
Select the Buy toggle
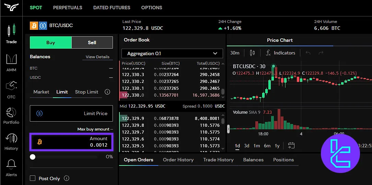point(50,42)
